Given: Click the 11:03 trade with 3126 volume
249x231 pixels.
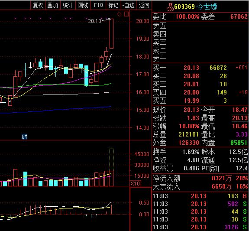Looking at the screenshot, I should click(200, 227).
